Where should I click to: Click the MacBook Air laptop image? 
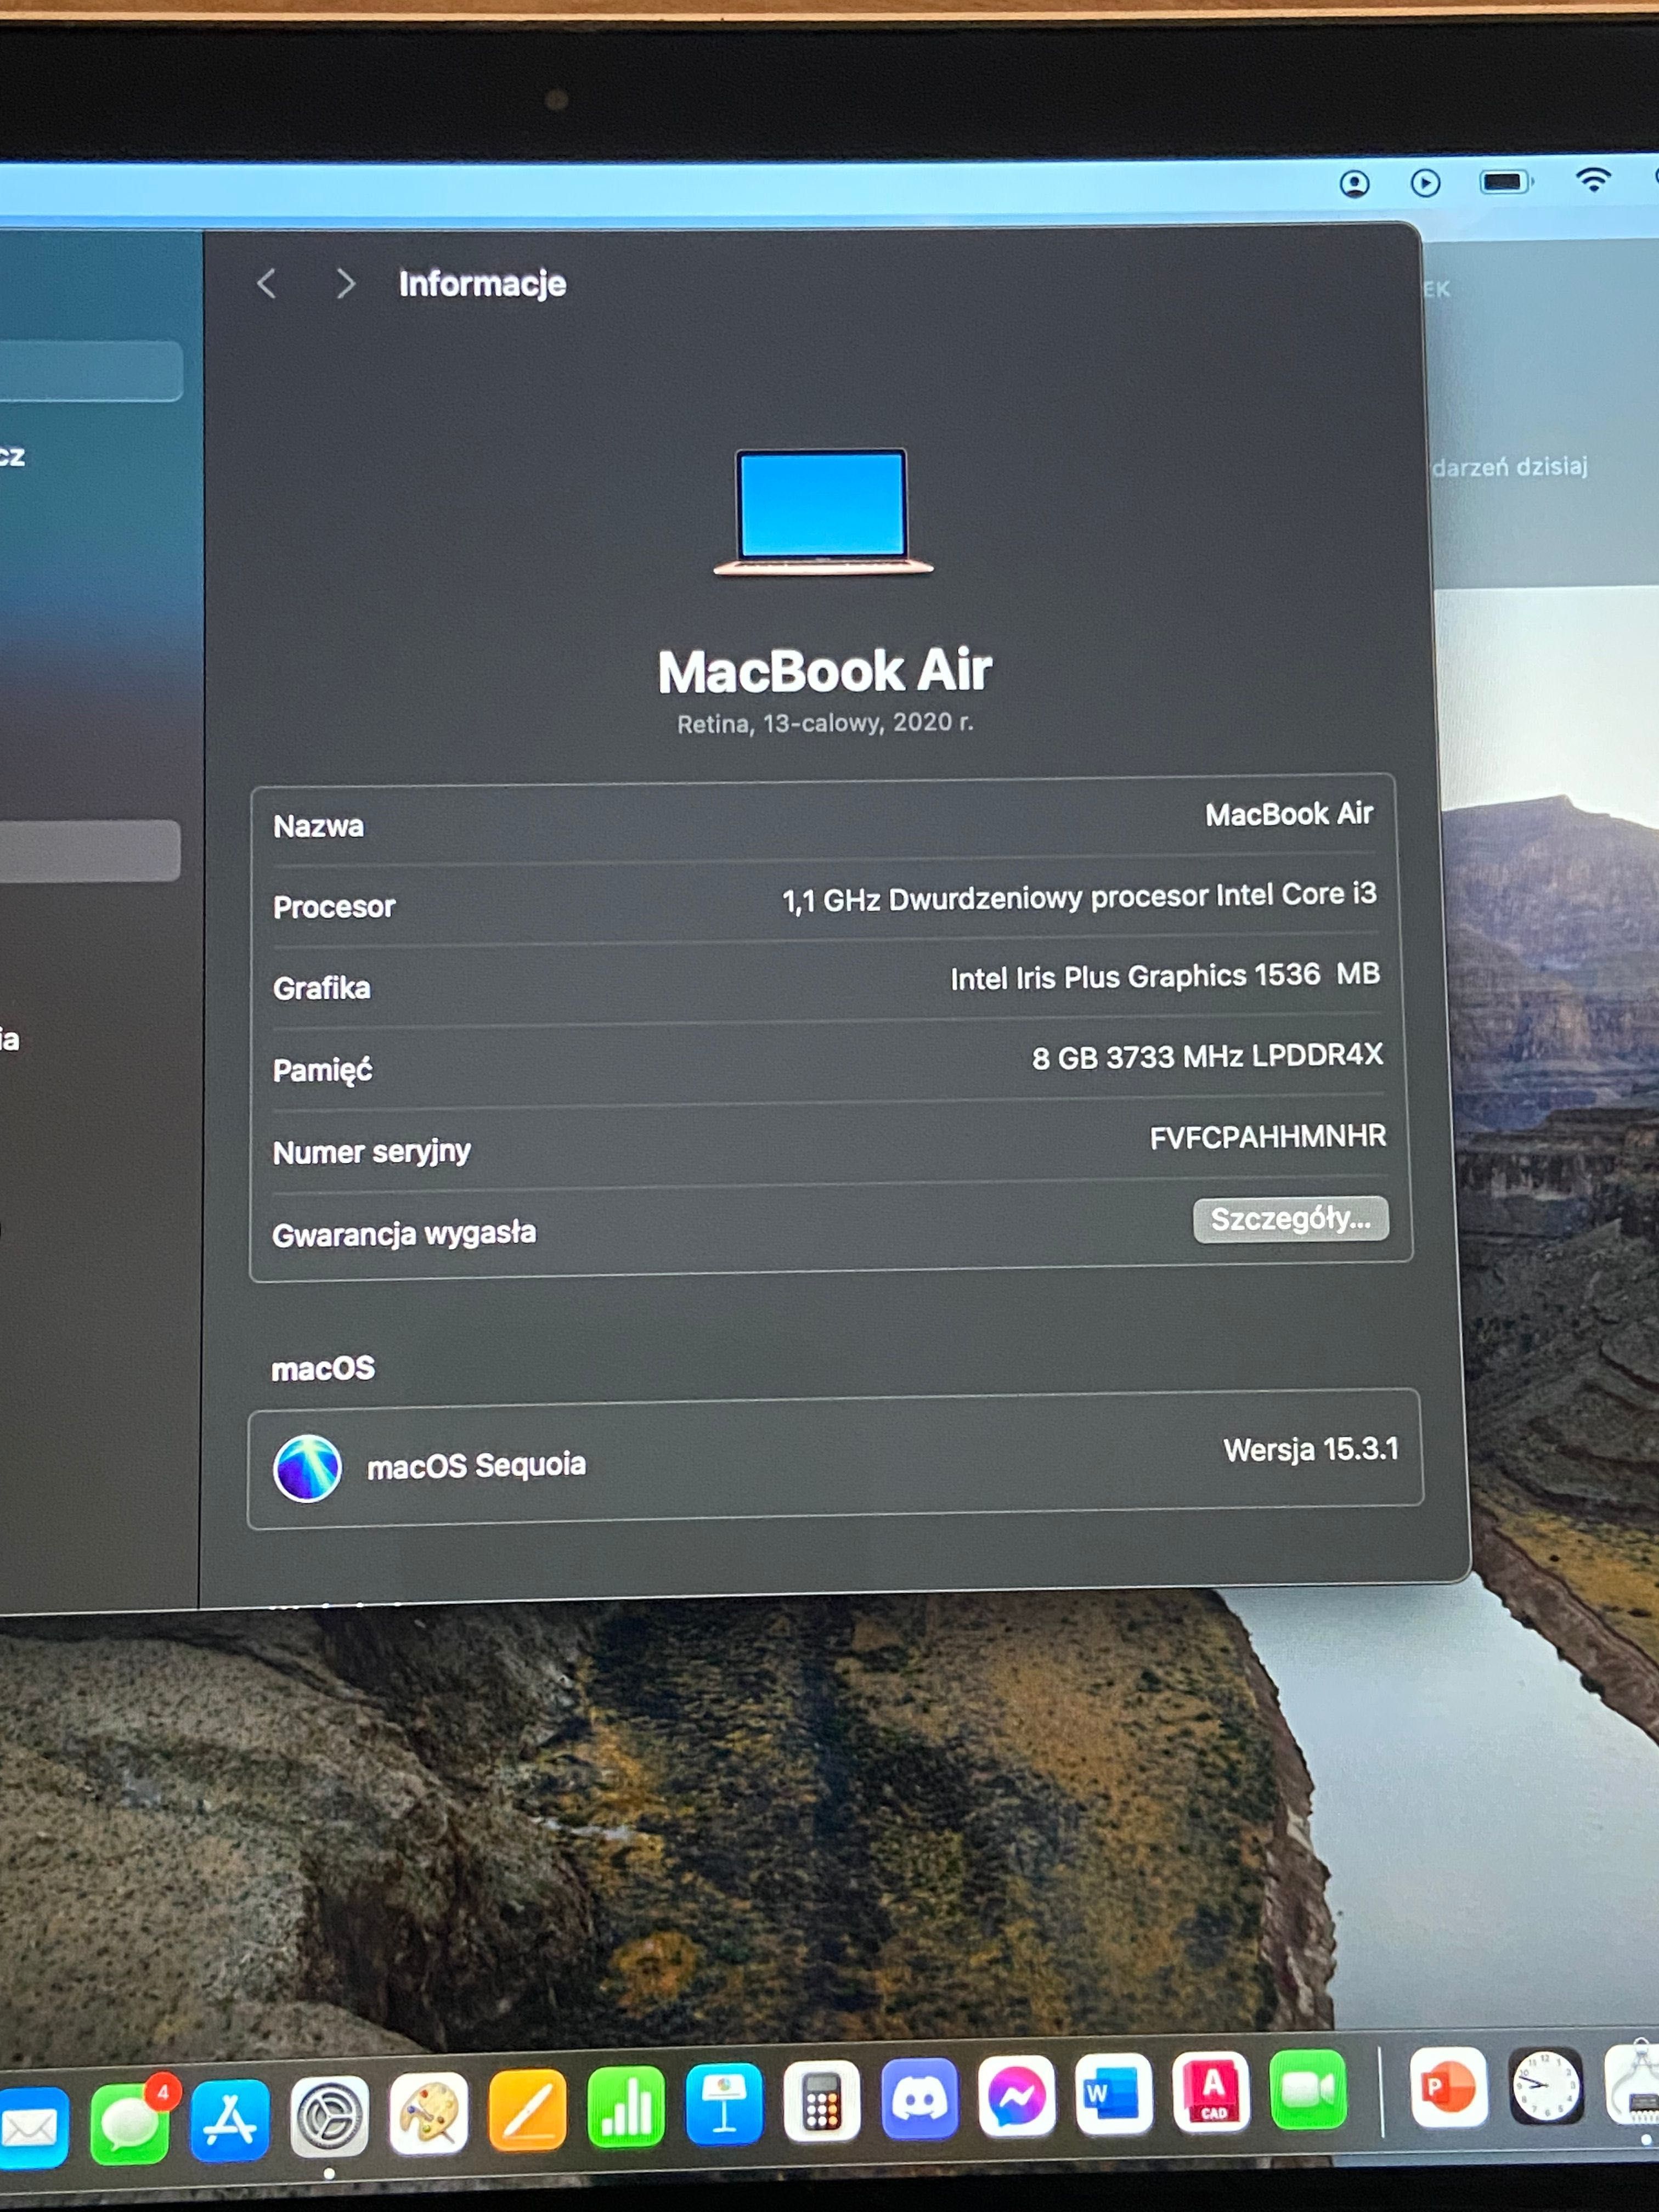[823, 513]
